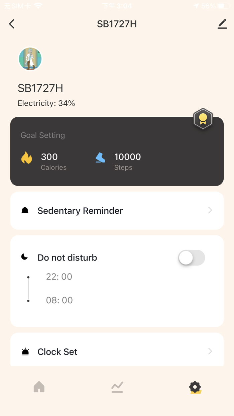
Task: Tap the device avatar image
Action: (30, 59)
